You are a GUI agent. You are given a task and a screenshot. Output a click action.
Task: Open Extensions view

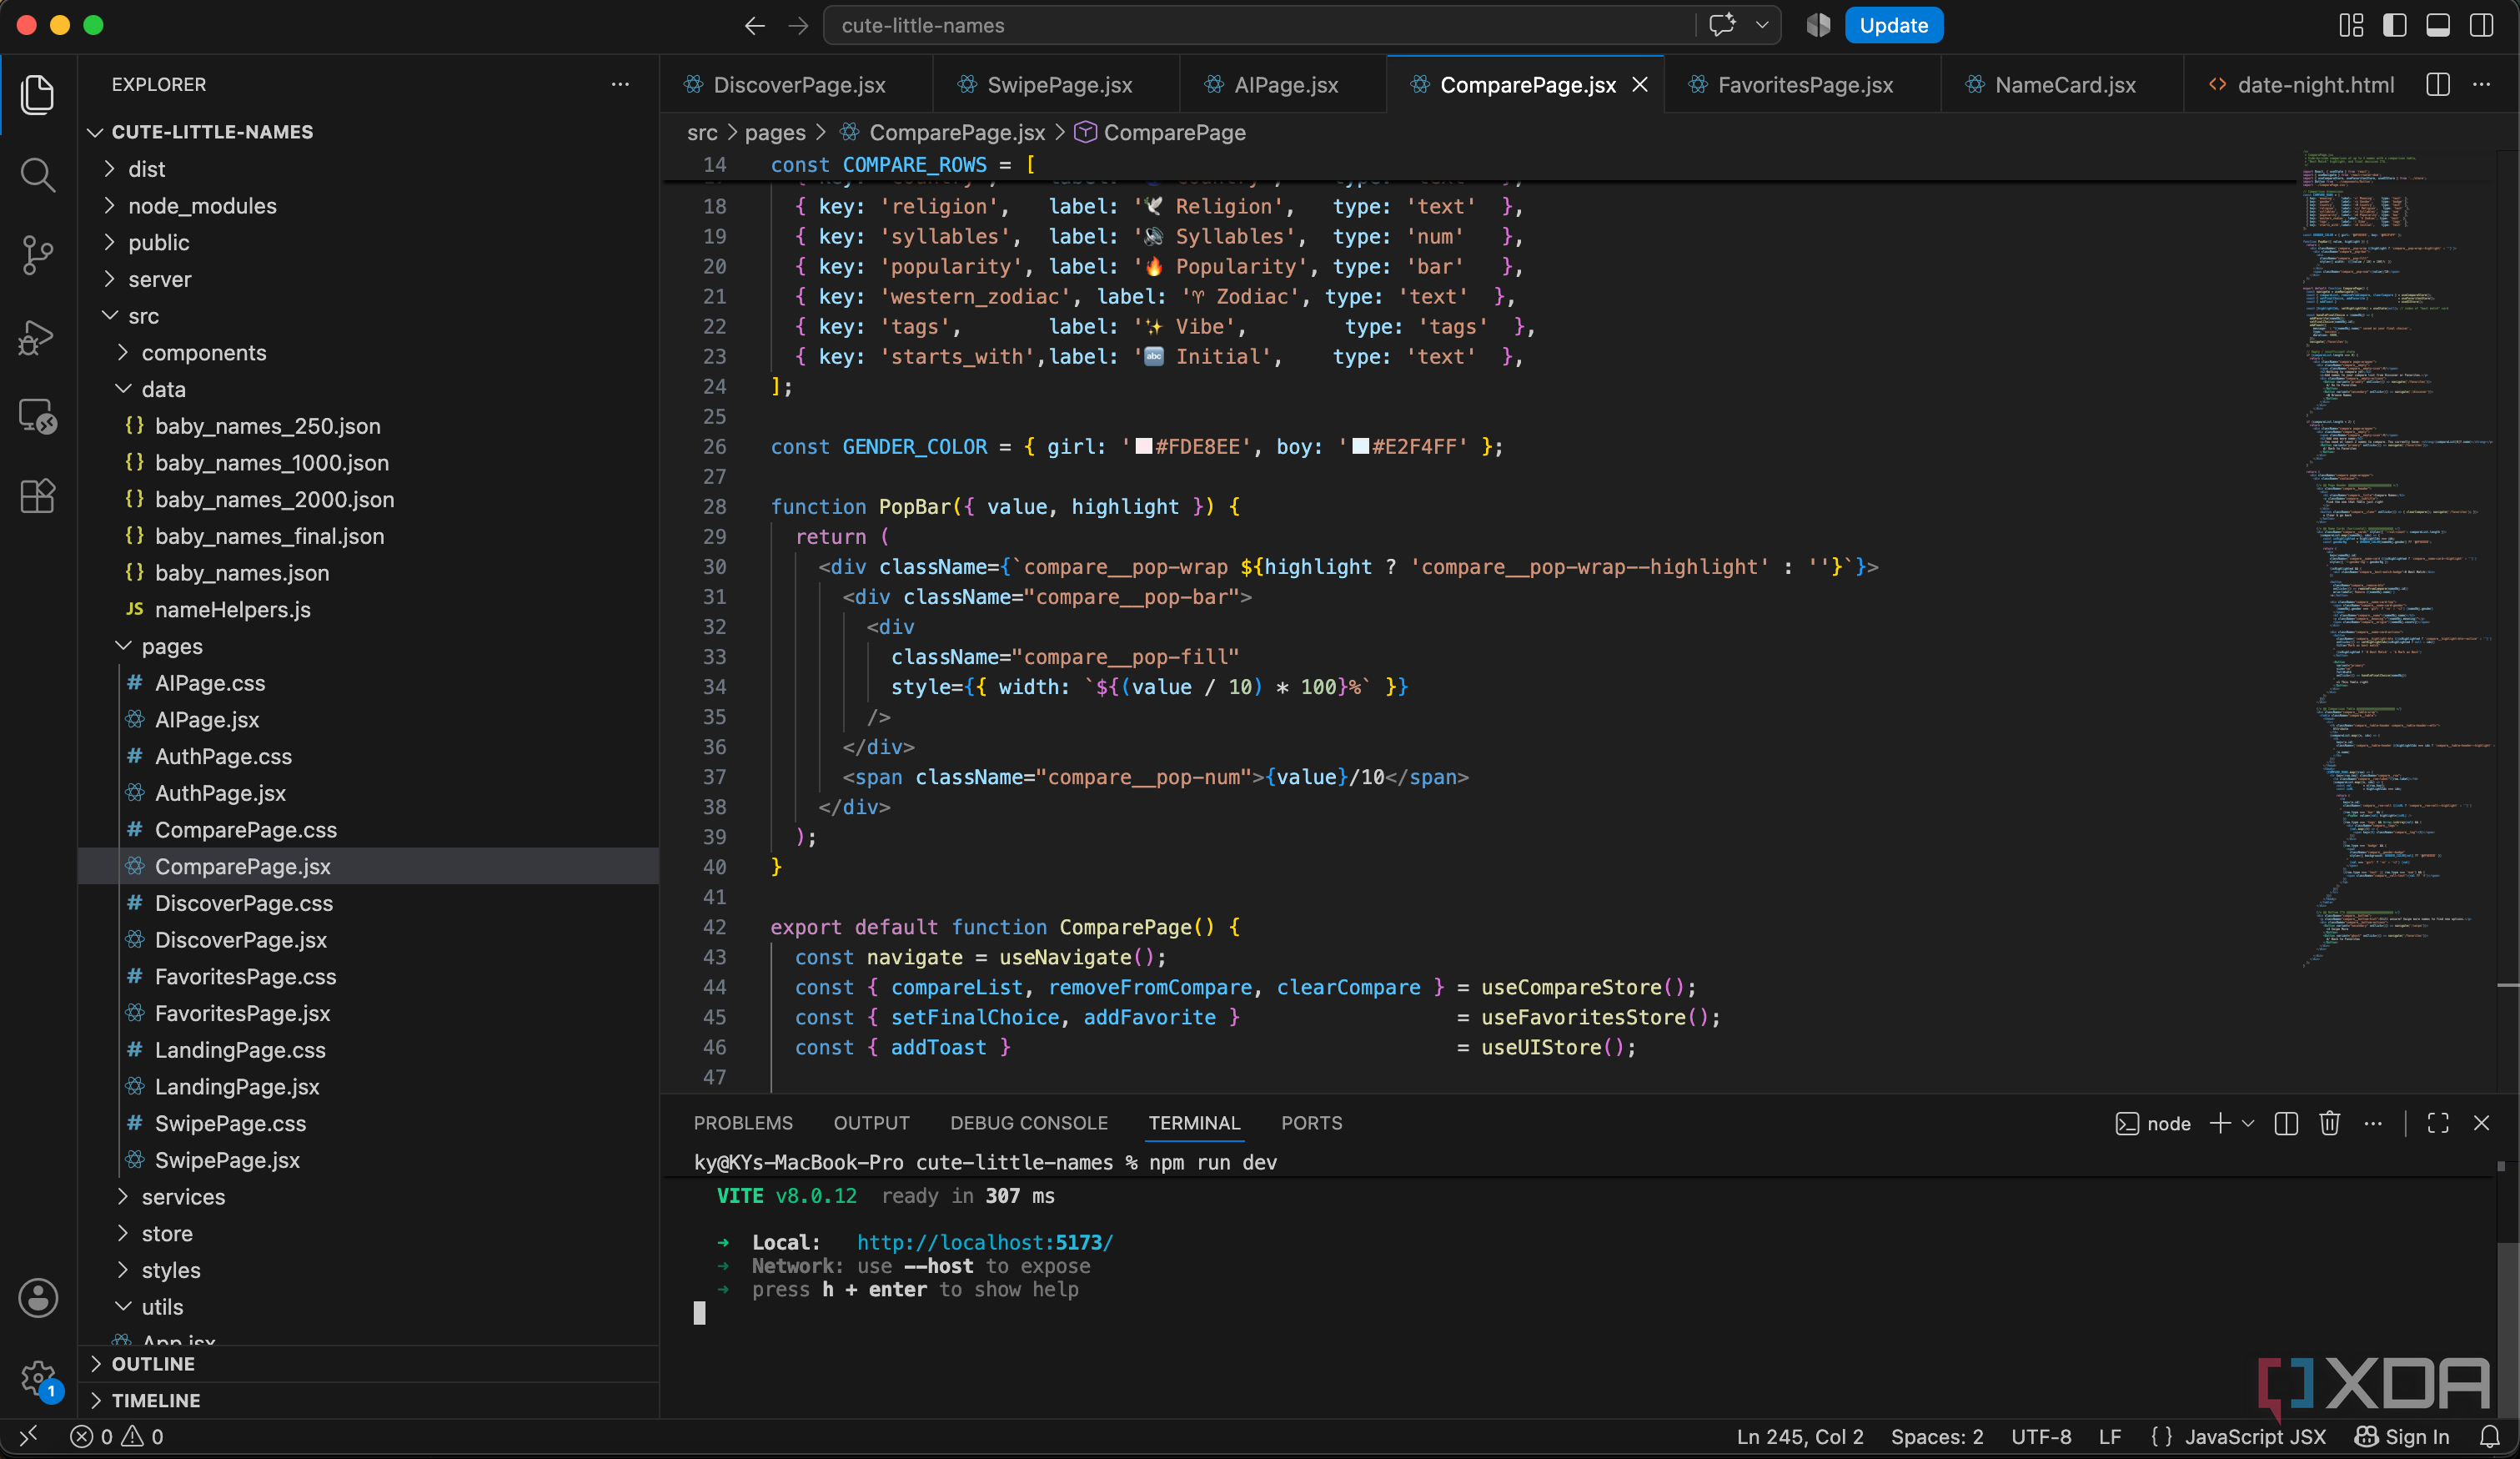pos(38,496)
